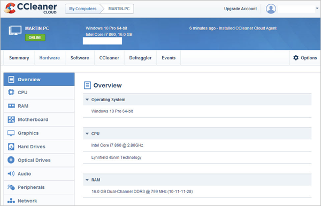Click the 'Operating System' section title
321x206 pixels.
pyautogui.click(x=108, y=100)
